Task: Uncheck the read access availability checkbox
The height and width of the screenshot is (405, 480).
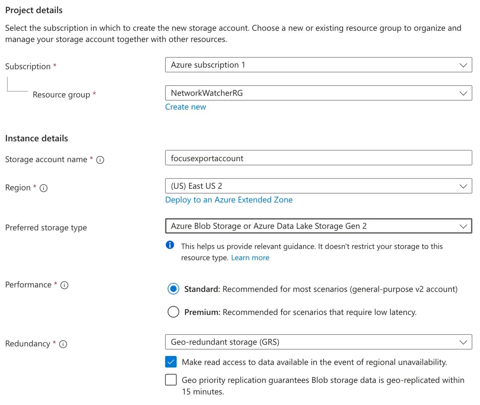Action: point(171,362)
